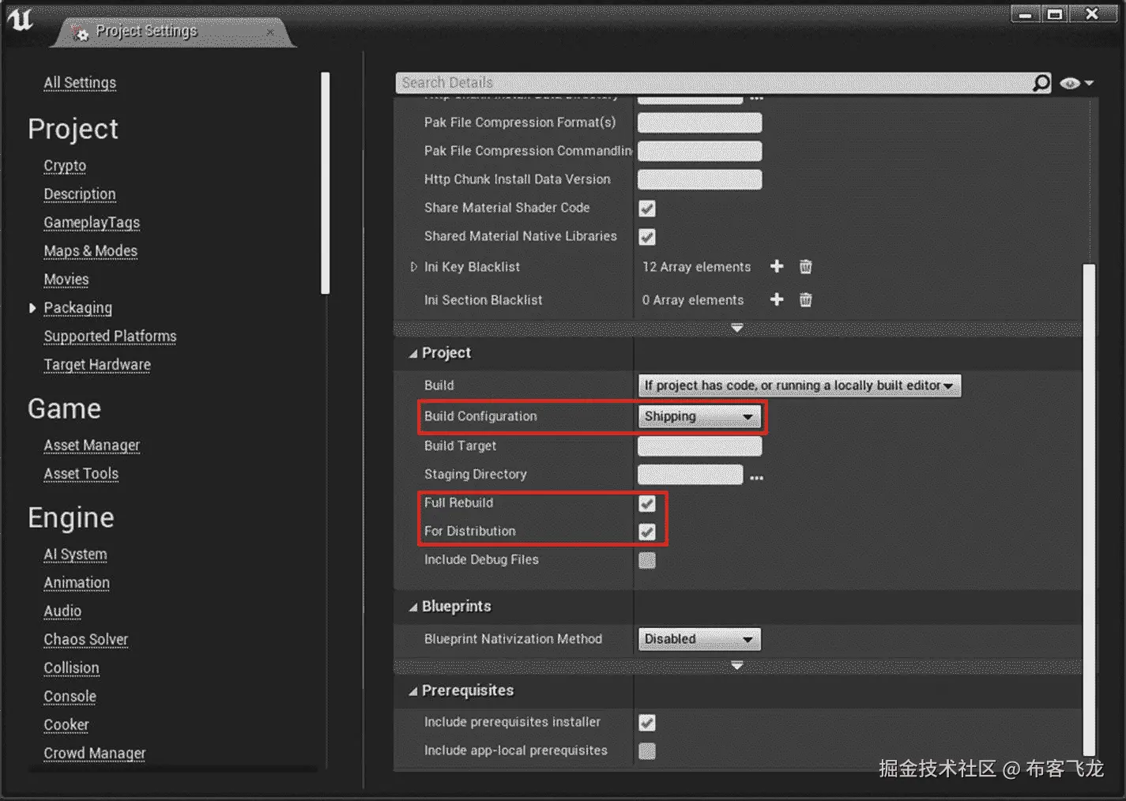Empty the Ini Key Blacklist array
The height and width of the screenshot is (801, 1126).
pyautogui.click(x=805, y=267)
